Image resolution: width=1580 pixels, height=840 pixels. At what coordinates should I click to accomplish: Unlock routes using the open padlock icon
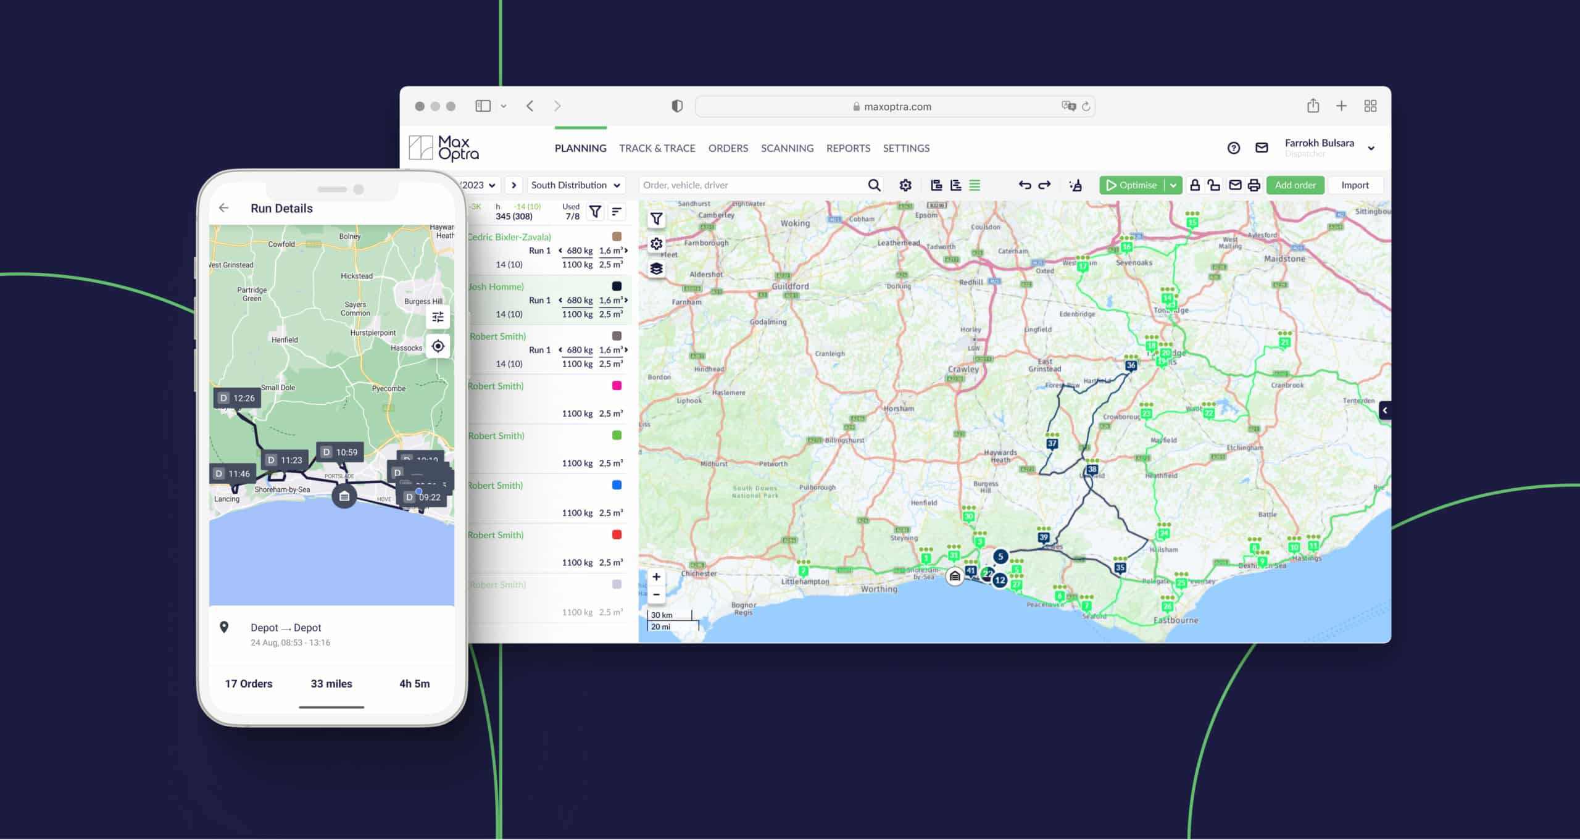pyautogui.click(x=1213, y=185)
